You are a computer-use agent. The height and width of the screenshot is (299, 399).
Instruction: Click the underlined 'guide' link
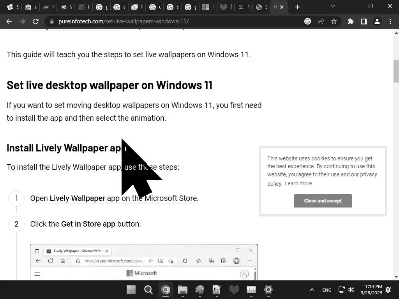click(32, 55)
